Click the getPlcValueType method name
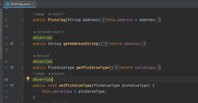Image resolution: width=198 pixels, height=103 pixels. [93, 68]
